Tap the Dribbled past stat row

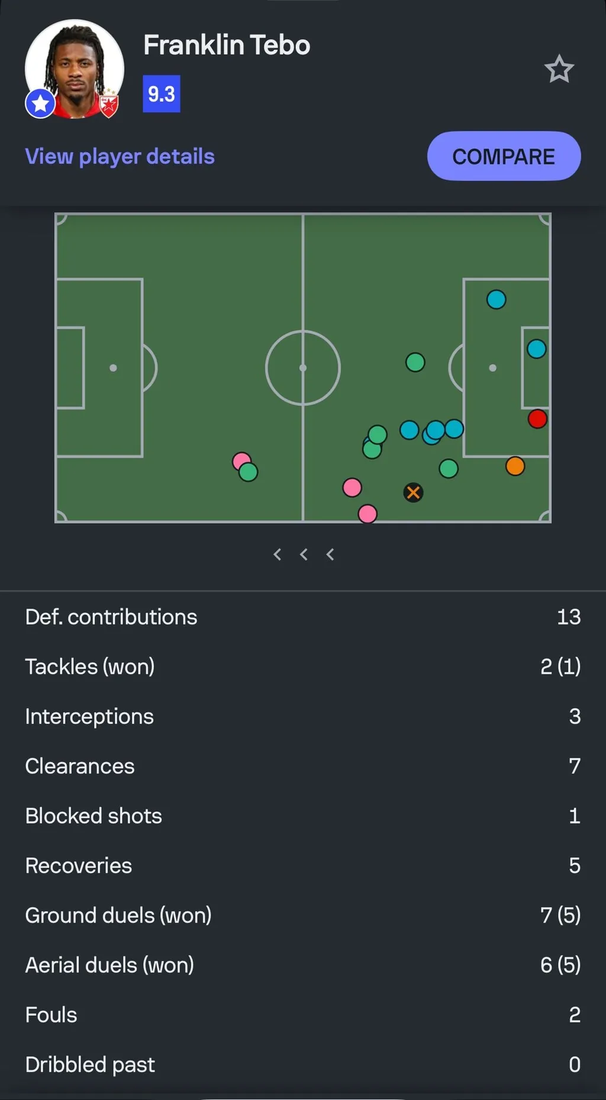[303, 1064]
